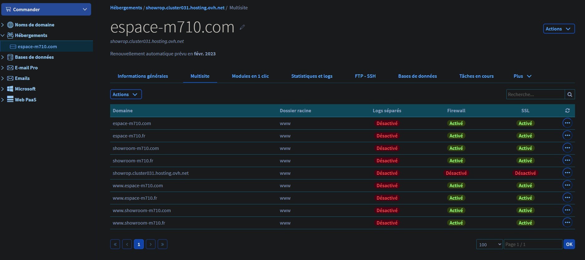Open the more-options menu for www.showroom-m710.fr row
This screenshot has width=585, height=260.
[567, 223]
